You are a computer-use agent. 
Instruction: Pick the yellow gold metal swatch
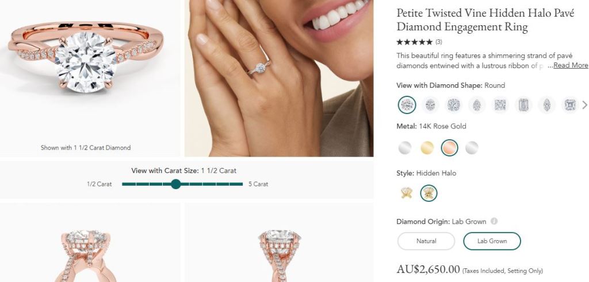tap(426, 148)
